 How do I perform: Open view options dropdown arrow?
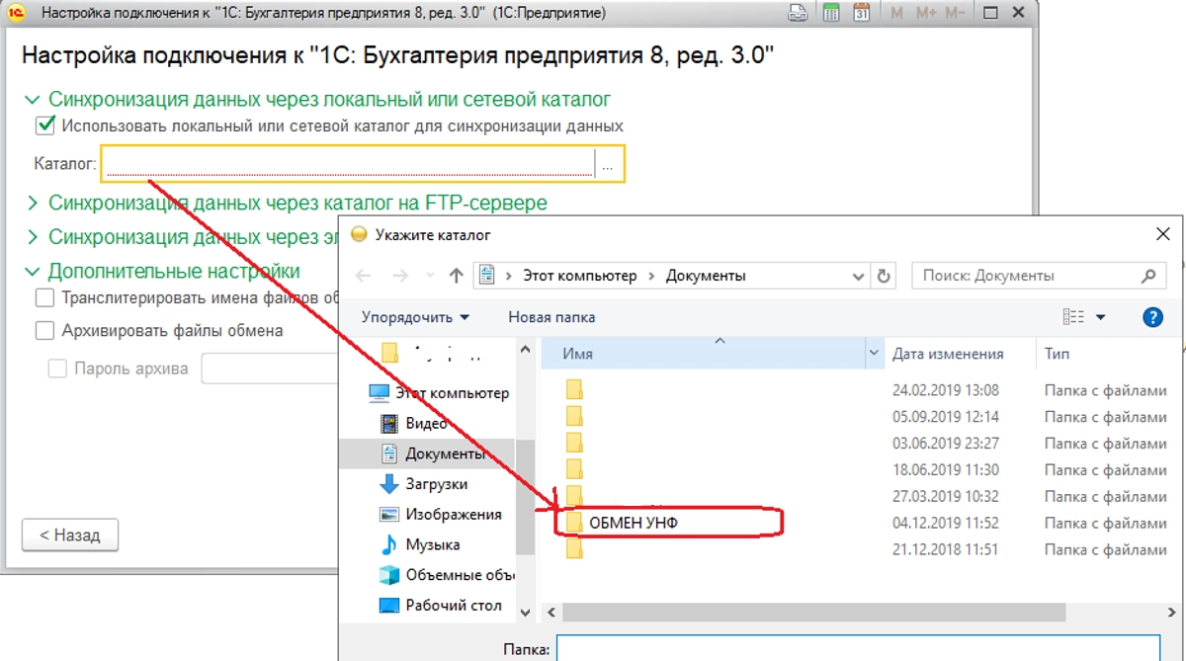[x=1101, y=317]
